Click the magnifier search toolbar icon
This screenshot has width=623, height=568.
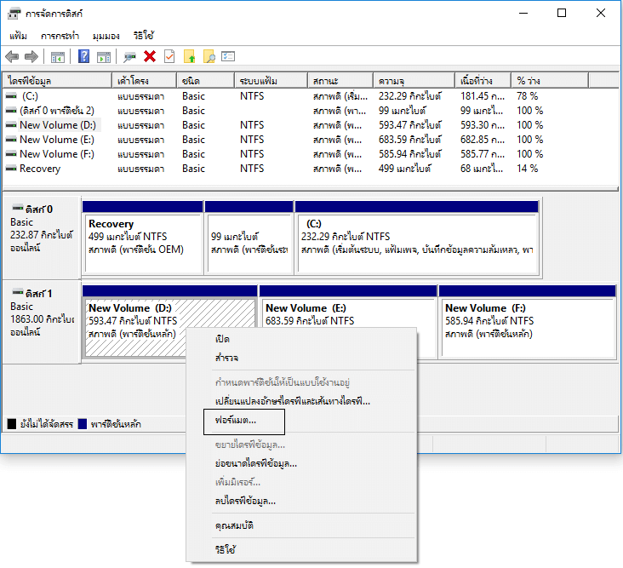(x=209, y=57)
